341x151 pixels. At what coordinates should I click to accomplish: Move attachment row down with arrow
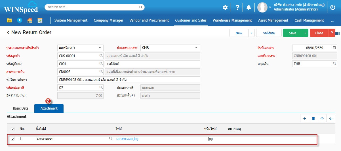(331, 119)
